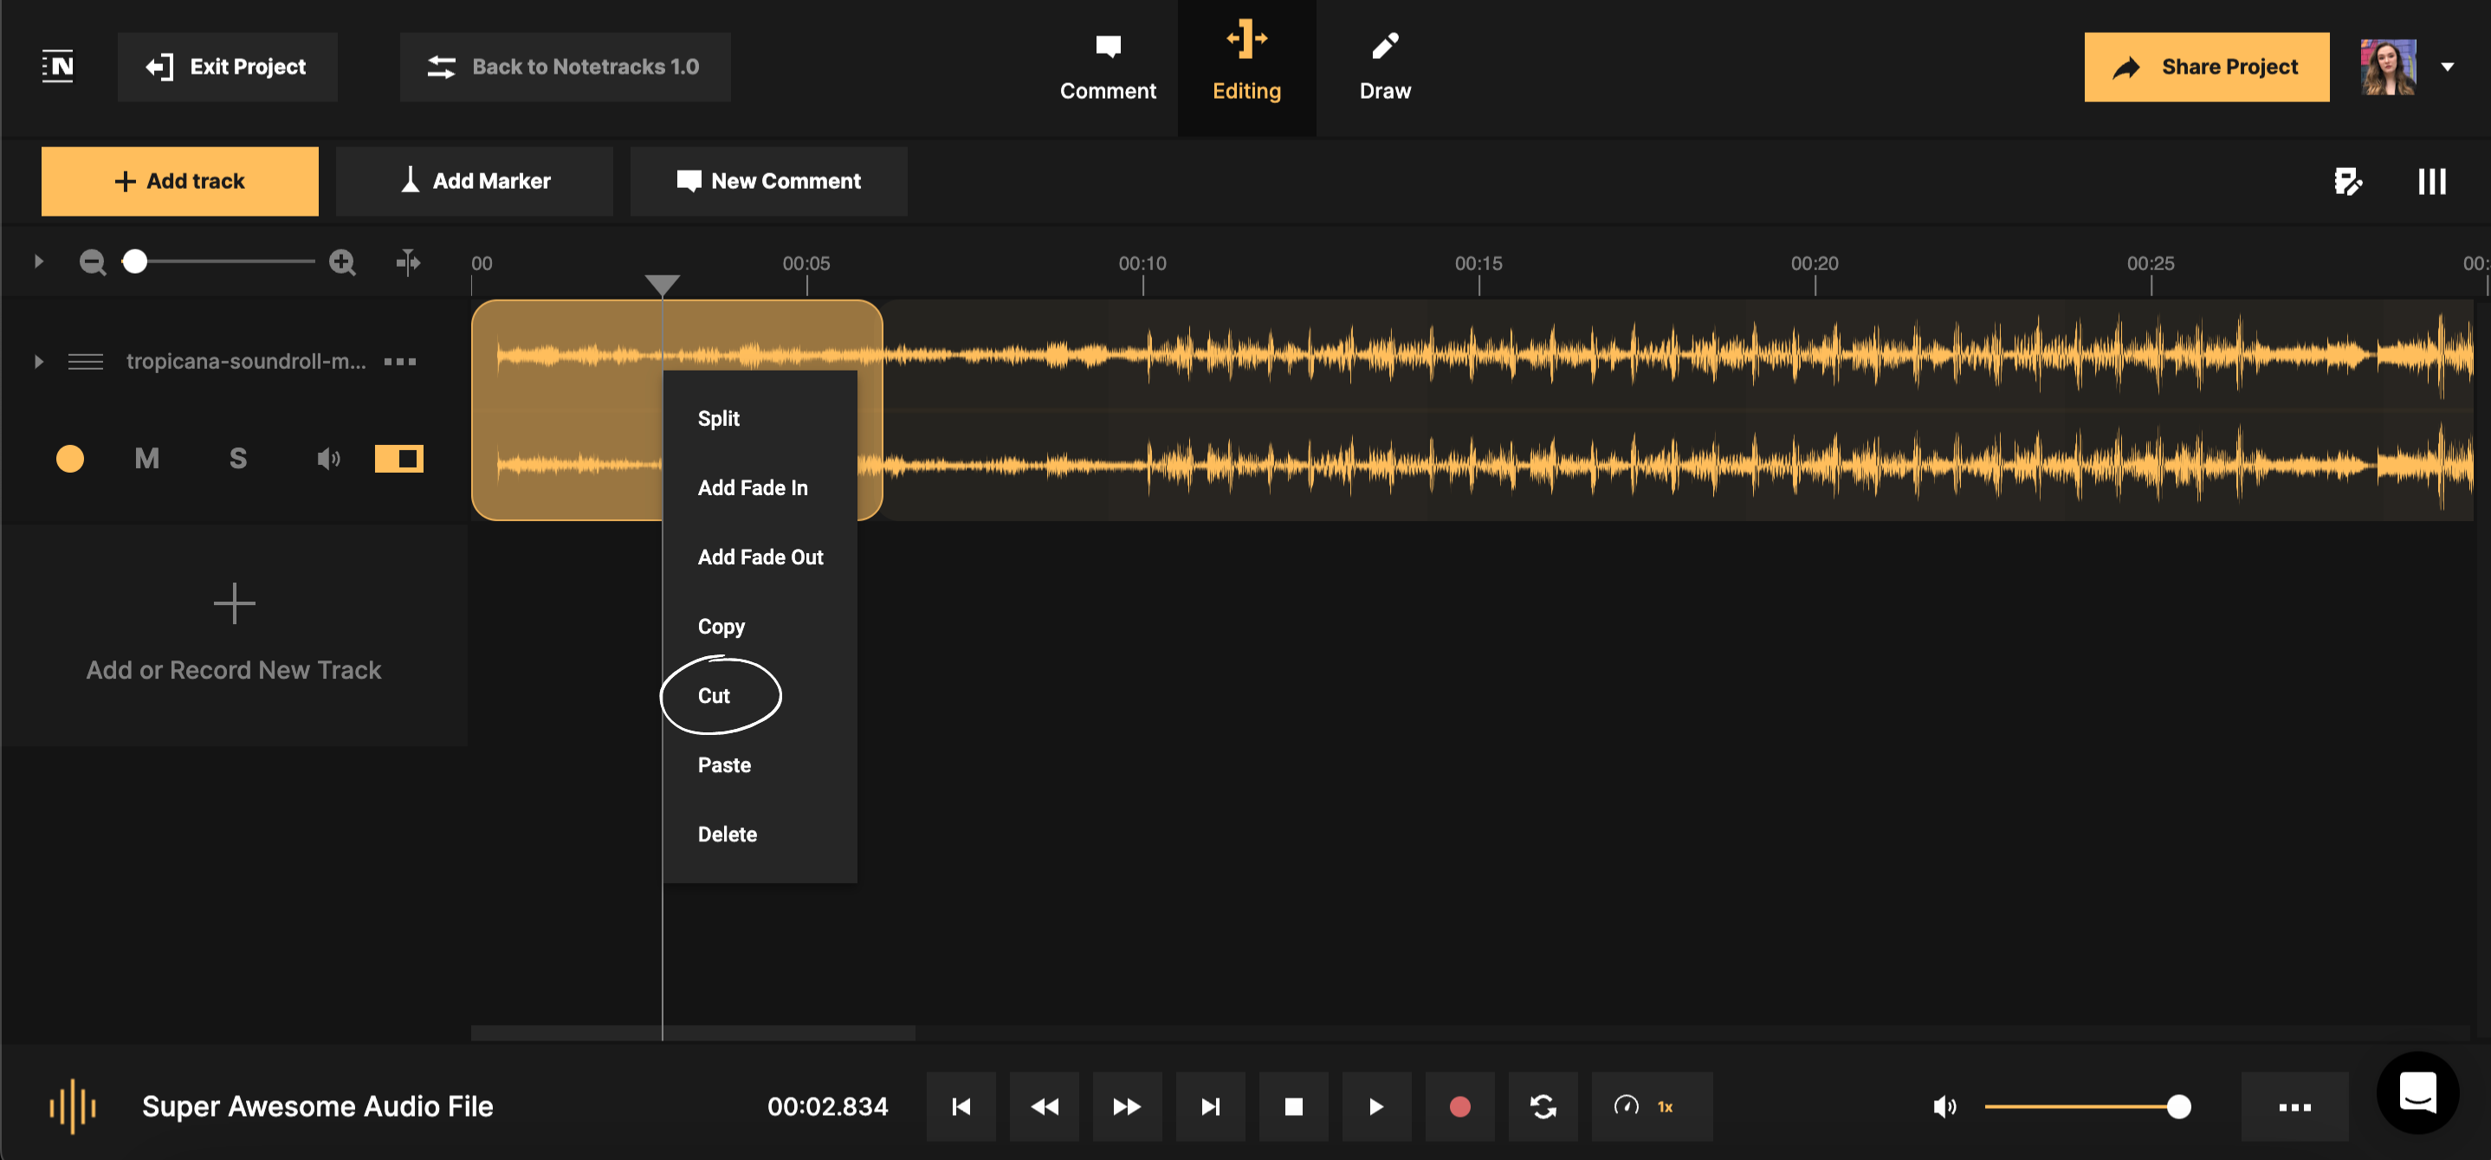Open the playback speed 1x control
This screenshot has width=2491, height=1160.
click(x=1652, y=1107)
